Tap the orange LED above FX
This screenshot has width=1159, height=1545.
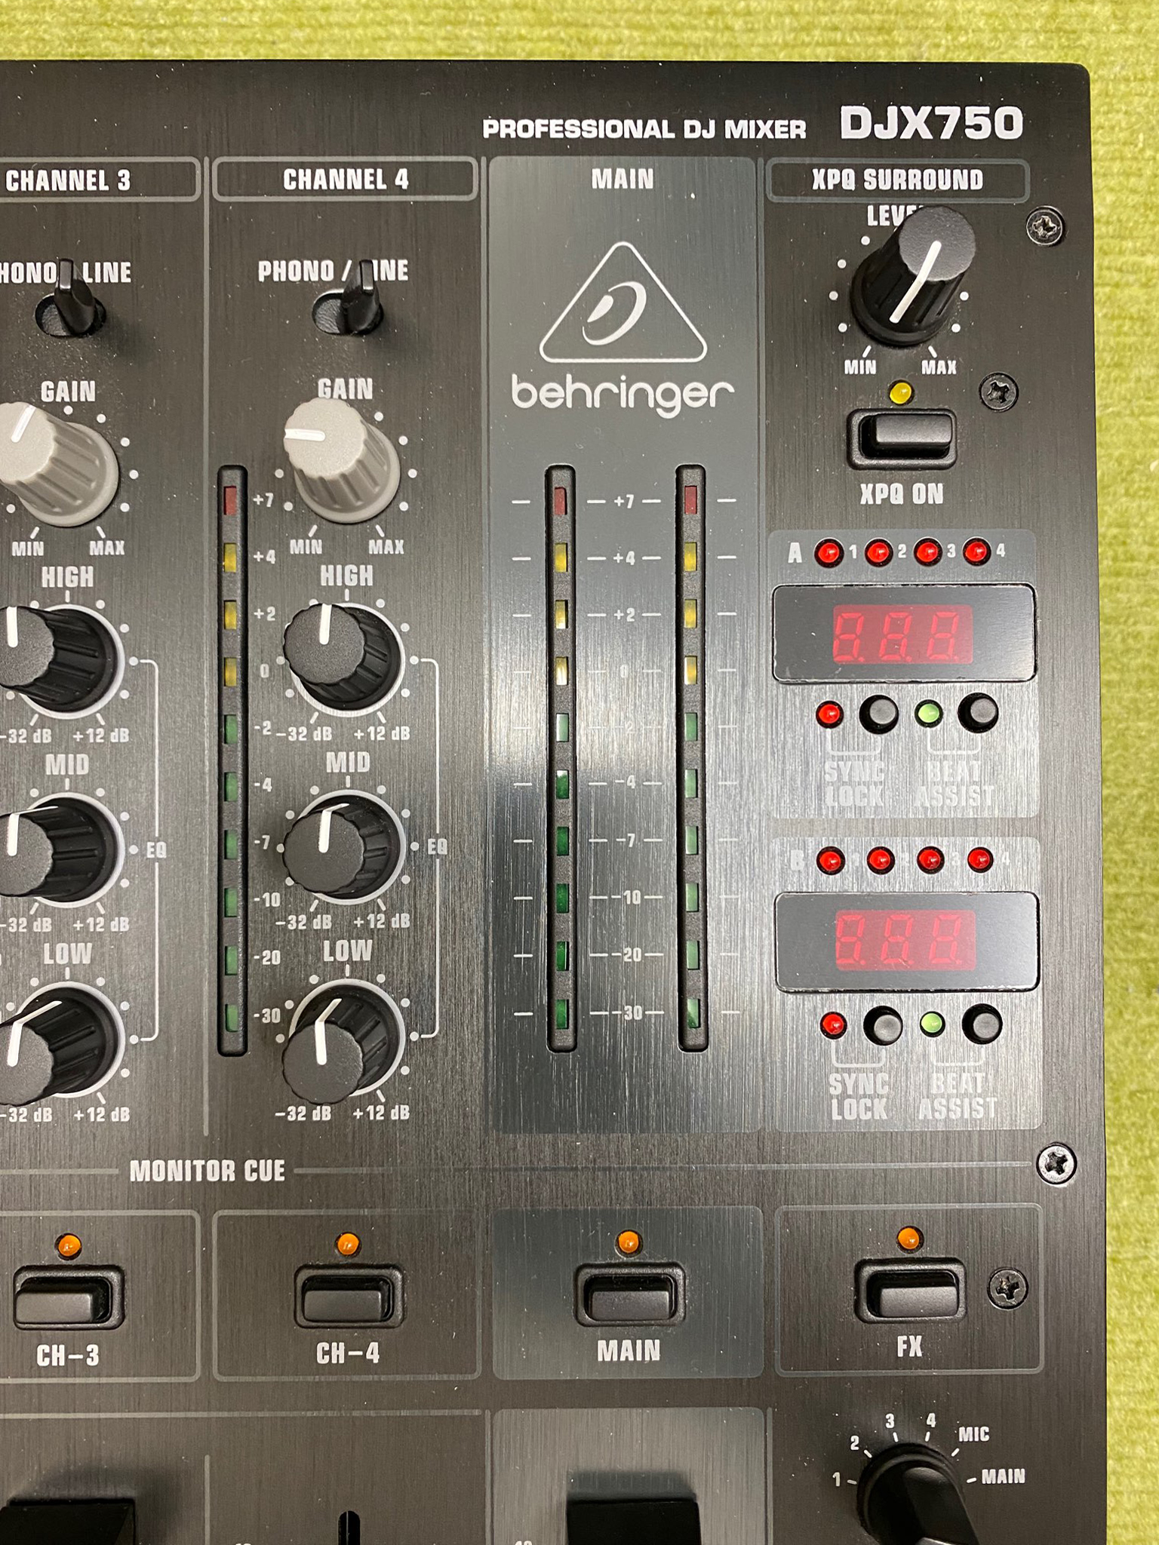point(909,1238)
